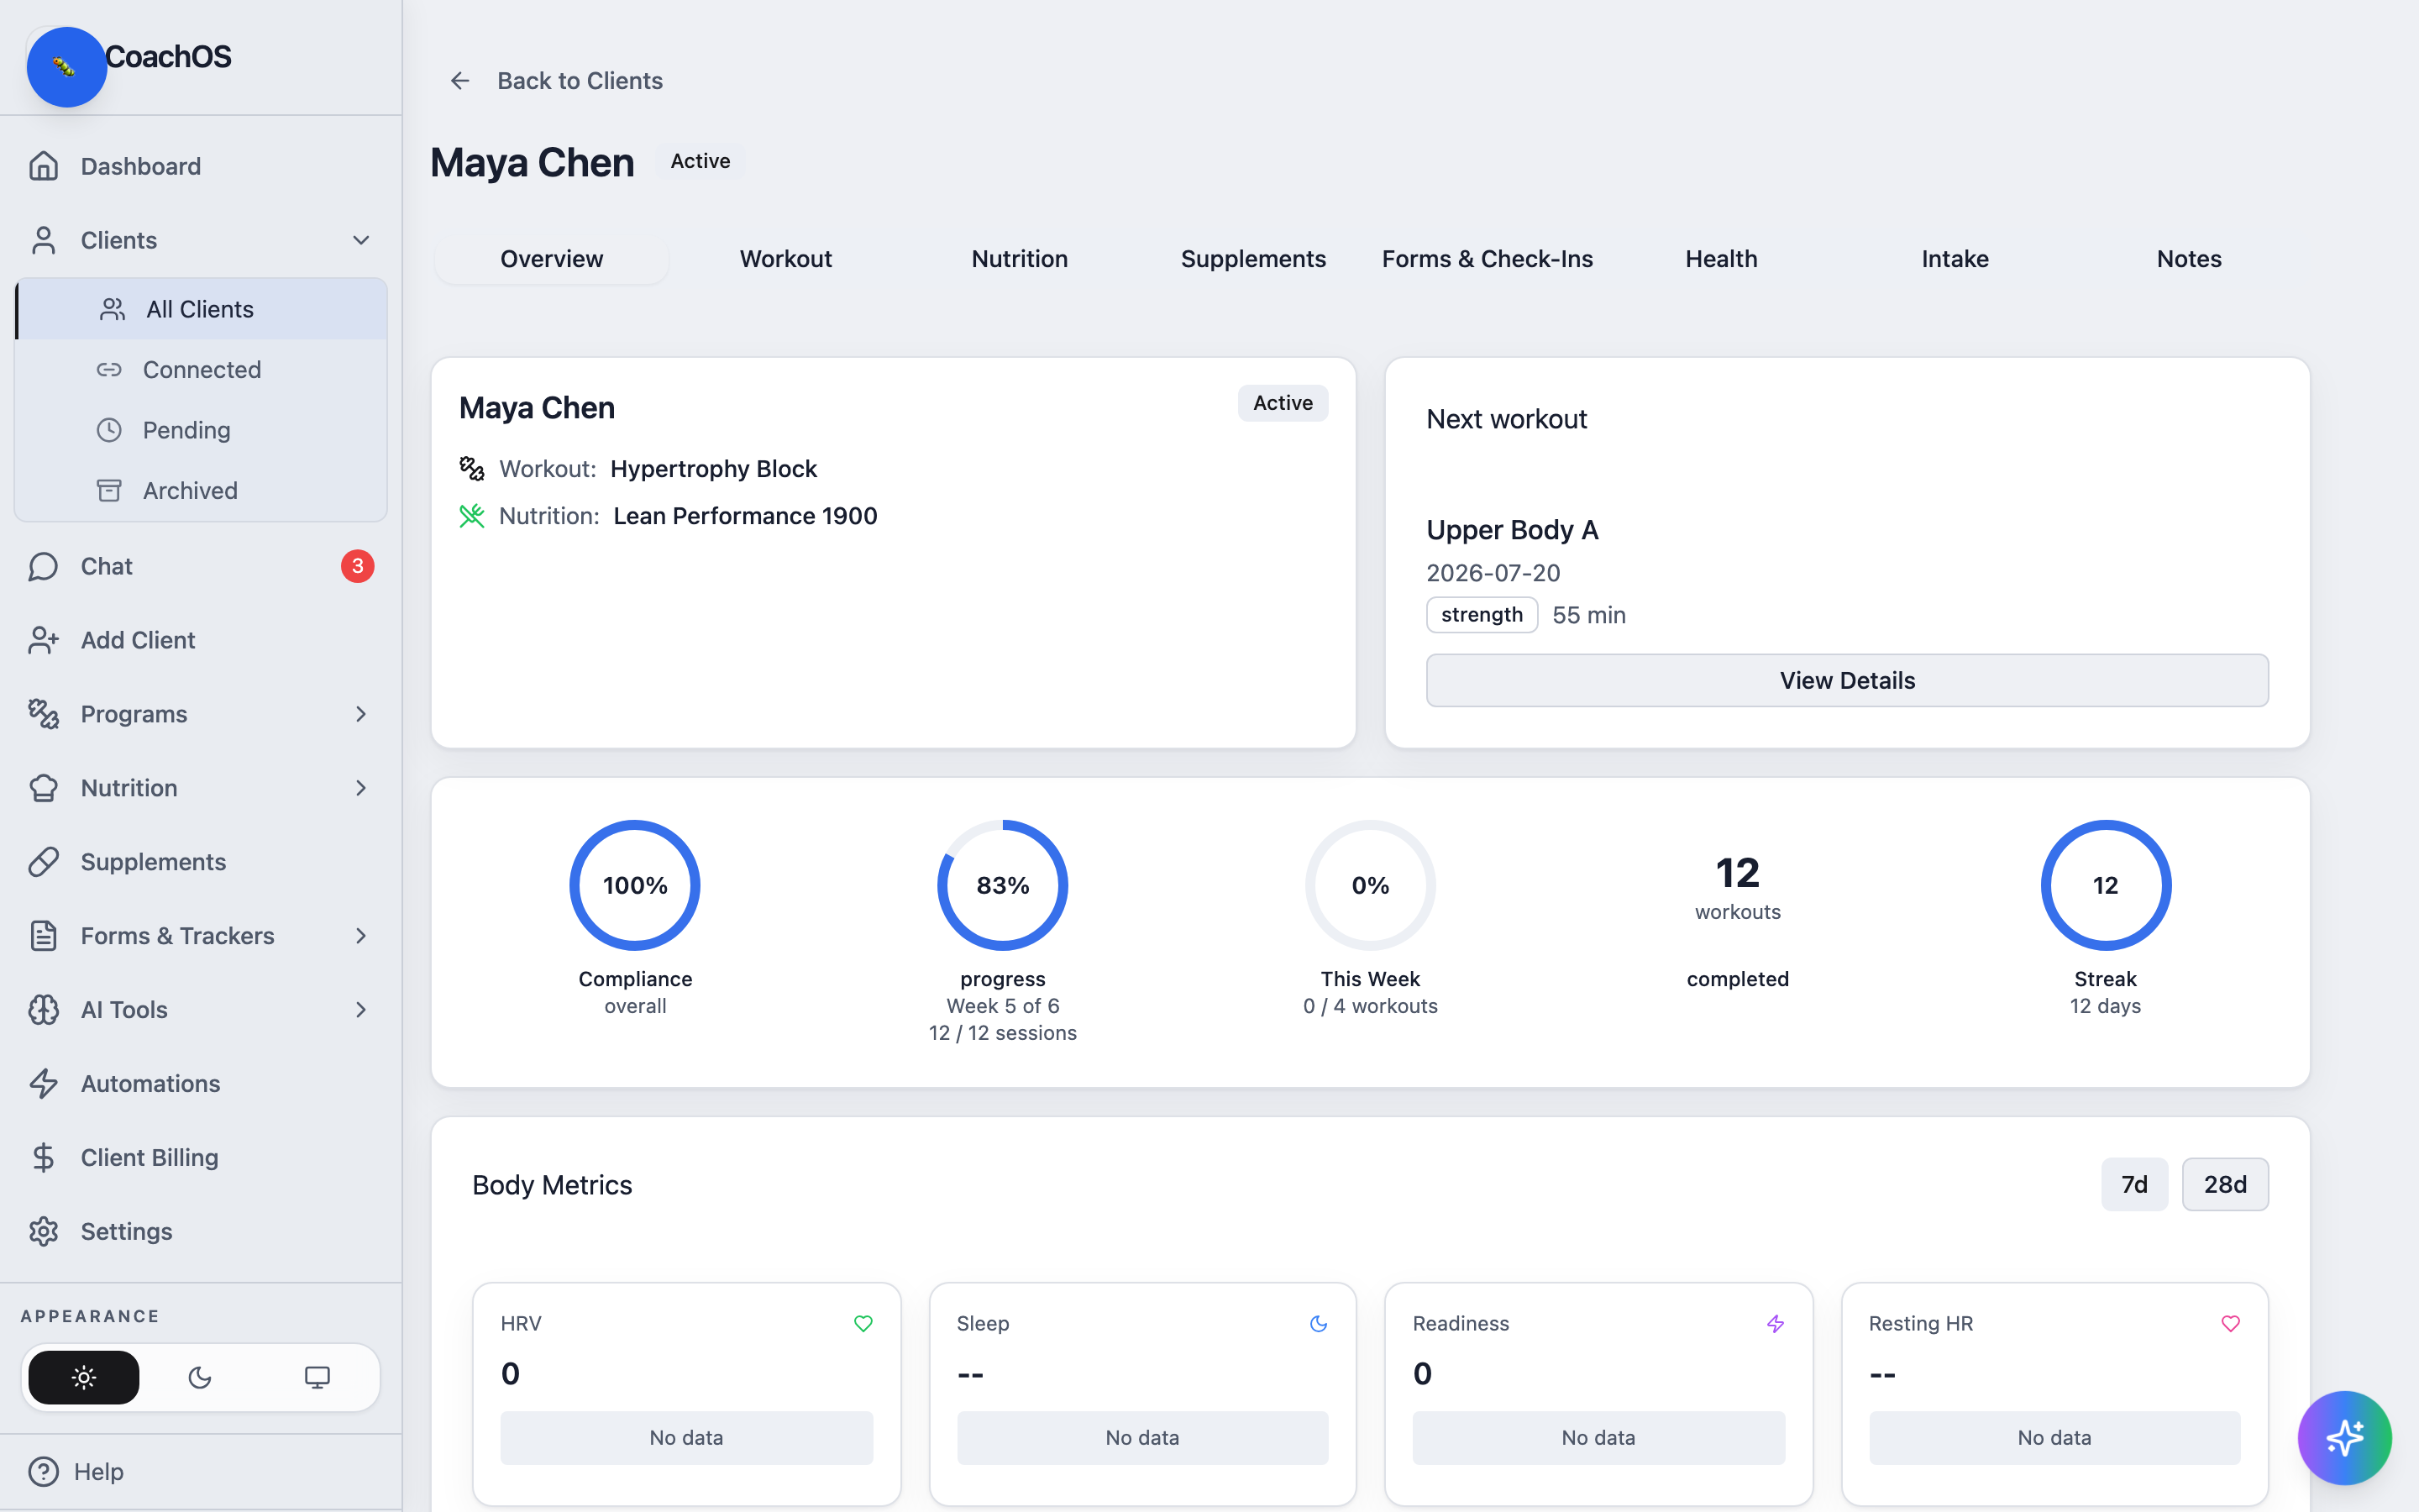Click the utensils icon beside Nutrition: Lean Performance
This screenshot has height=1512, width=2419.
coord(472,516)
